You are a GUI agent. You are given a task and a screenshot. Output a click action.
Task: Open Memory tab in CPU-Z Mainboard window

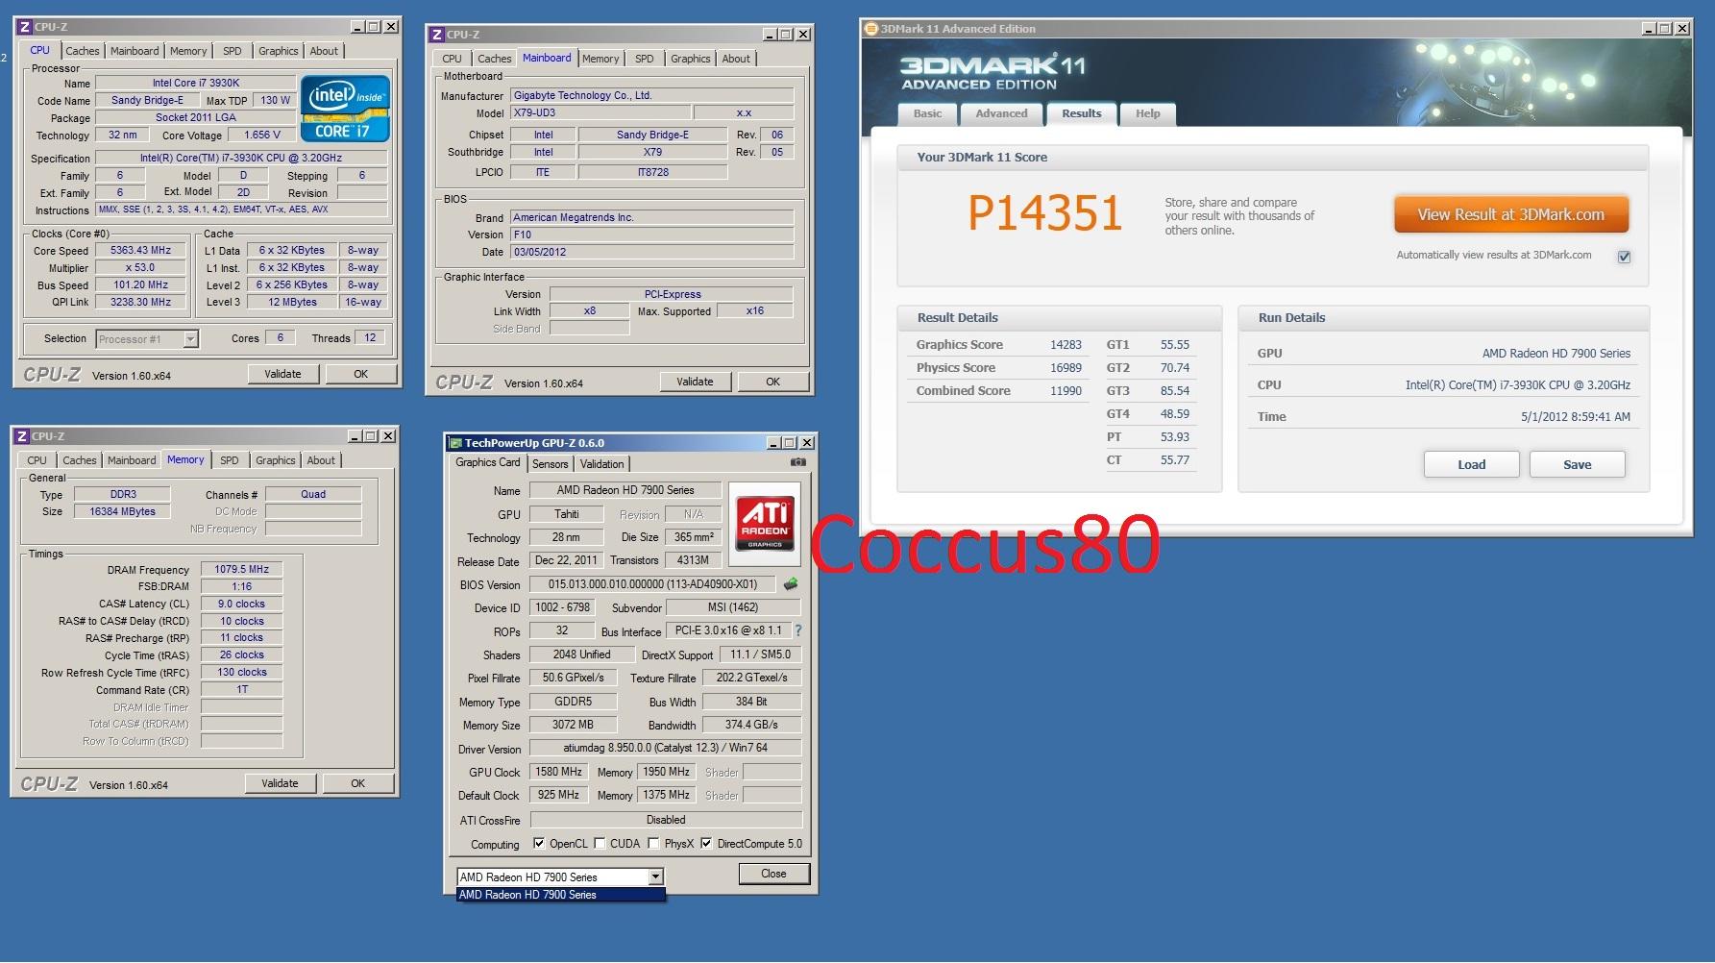(600, 59)
